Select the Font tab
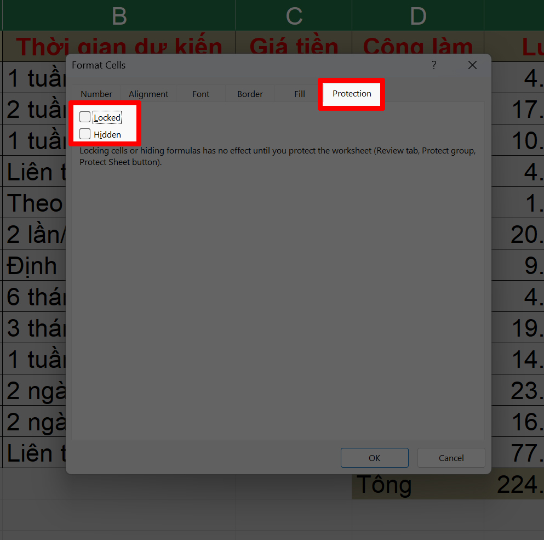The height and width of the screenshot is (540, 544). (x=201, y=94)
